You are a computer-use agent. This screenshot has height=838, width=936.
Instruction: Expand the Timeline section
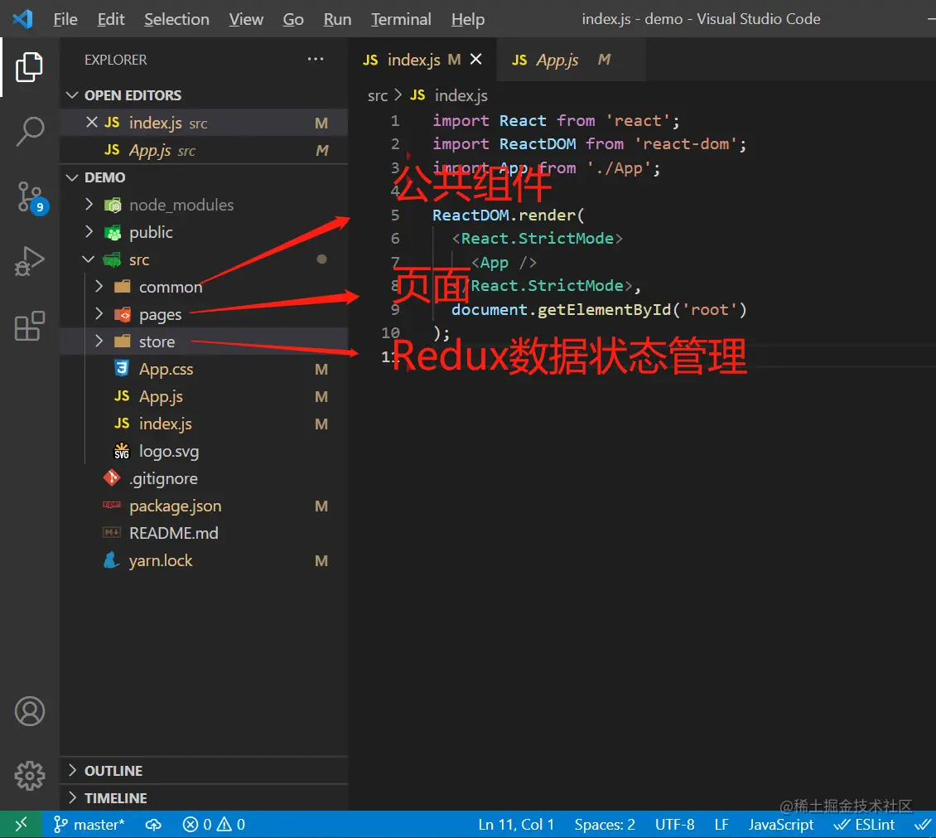click(x=204, y=798)
